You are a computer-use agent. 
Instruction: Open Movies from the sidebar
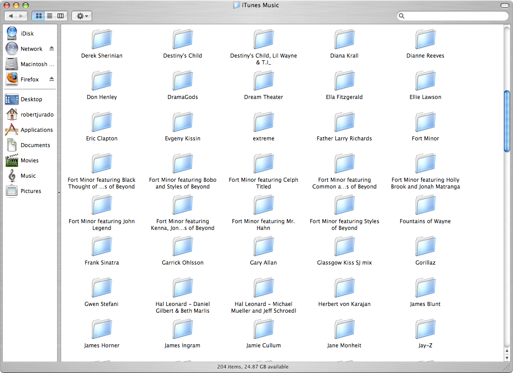tap(22, 161)
